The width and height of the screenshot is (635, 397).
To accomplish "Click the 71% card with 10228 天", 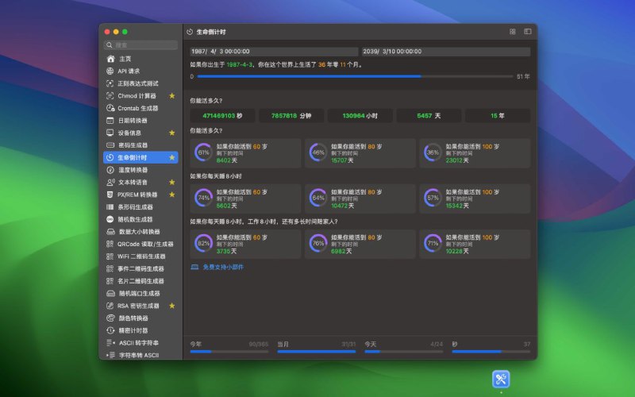I will (x=475, y=244).
